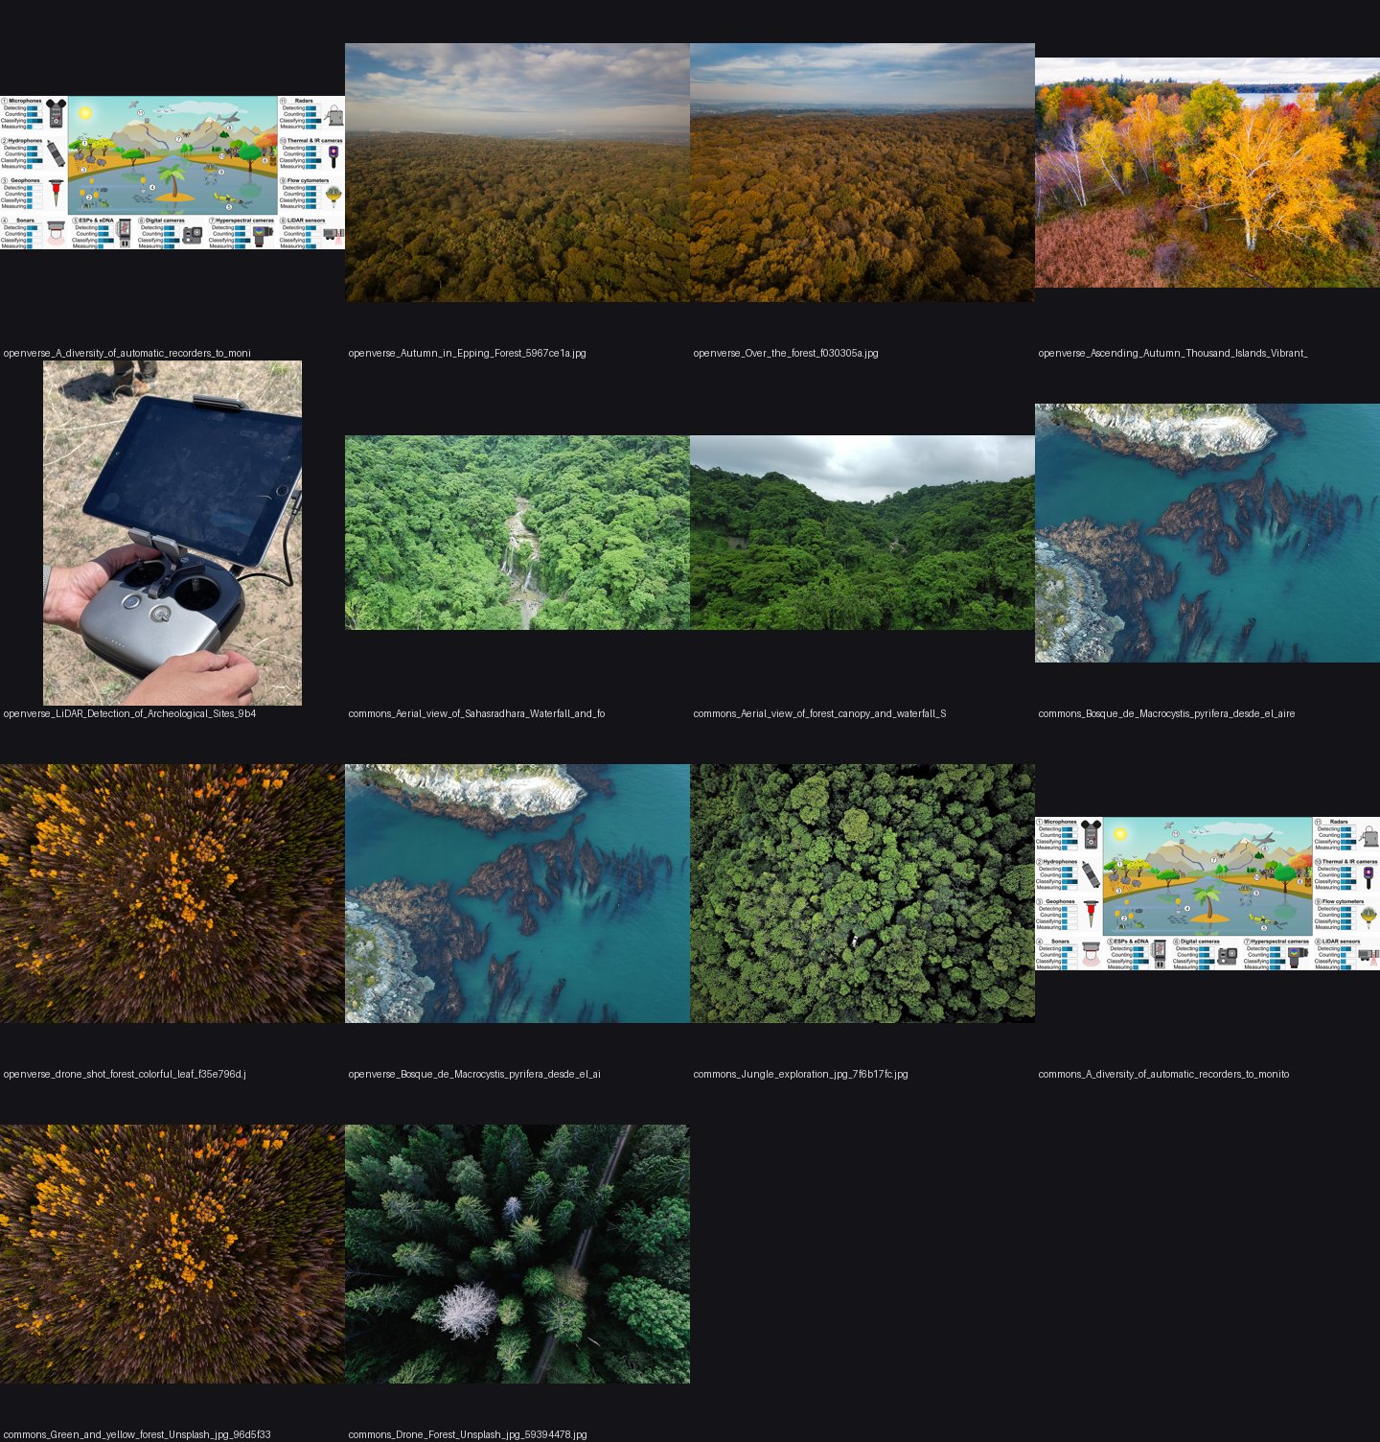Click the "commons_Aerial_view_of_Sahasradhara_Waterfall_and_fo" label
The height and width of the screenshot is (1442, 1380).
[x=477, y=713]
